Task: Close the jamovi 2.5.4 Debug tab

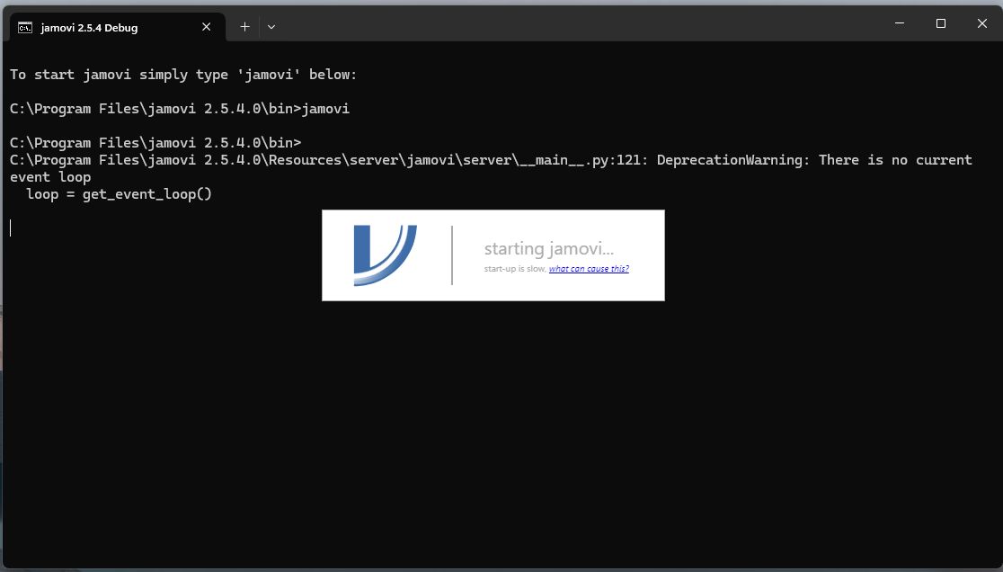Action: (206, 27)
